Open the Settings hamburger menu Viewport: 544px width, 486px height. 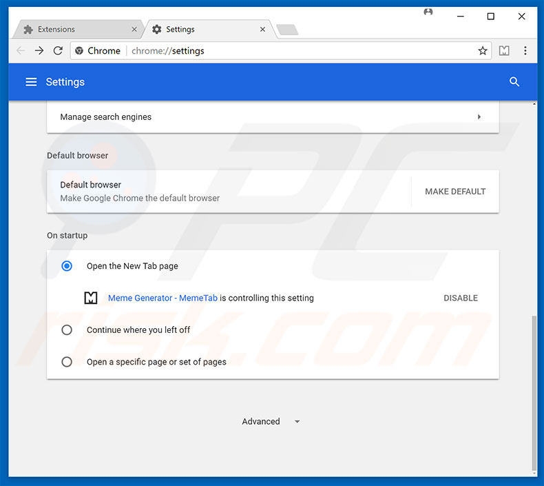[31, 82]
